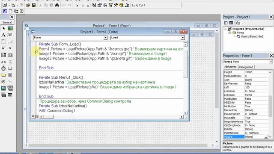The width and height of the screenshot is (274, 154).
Task: Toggle Folders in the Project panel
Action: [238, 23]
